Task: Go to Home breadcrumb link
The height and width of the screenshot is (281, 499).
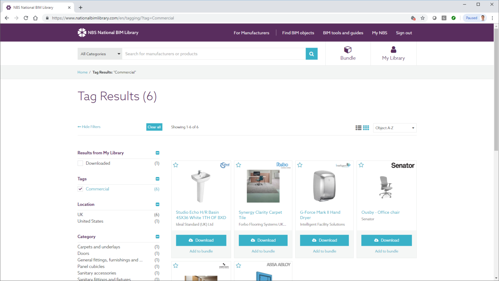Action: pyautogui.click(x=83, y=72)
